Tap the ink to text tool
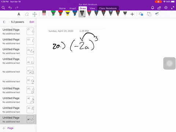 [x=149, y=14]
